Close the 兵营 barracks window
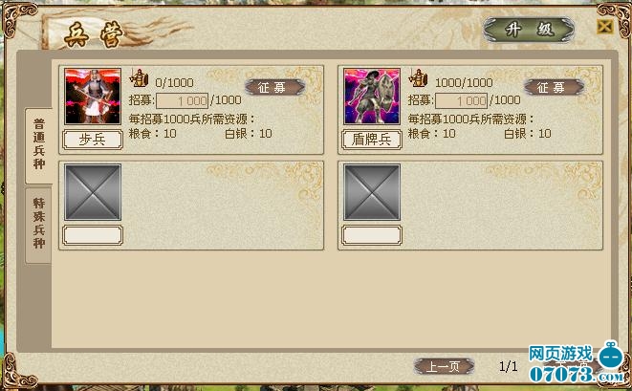This screenshot has height=391, width=632. [605, 27]
